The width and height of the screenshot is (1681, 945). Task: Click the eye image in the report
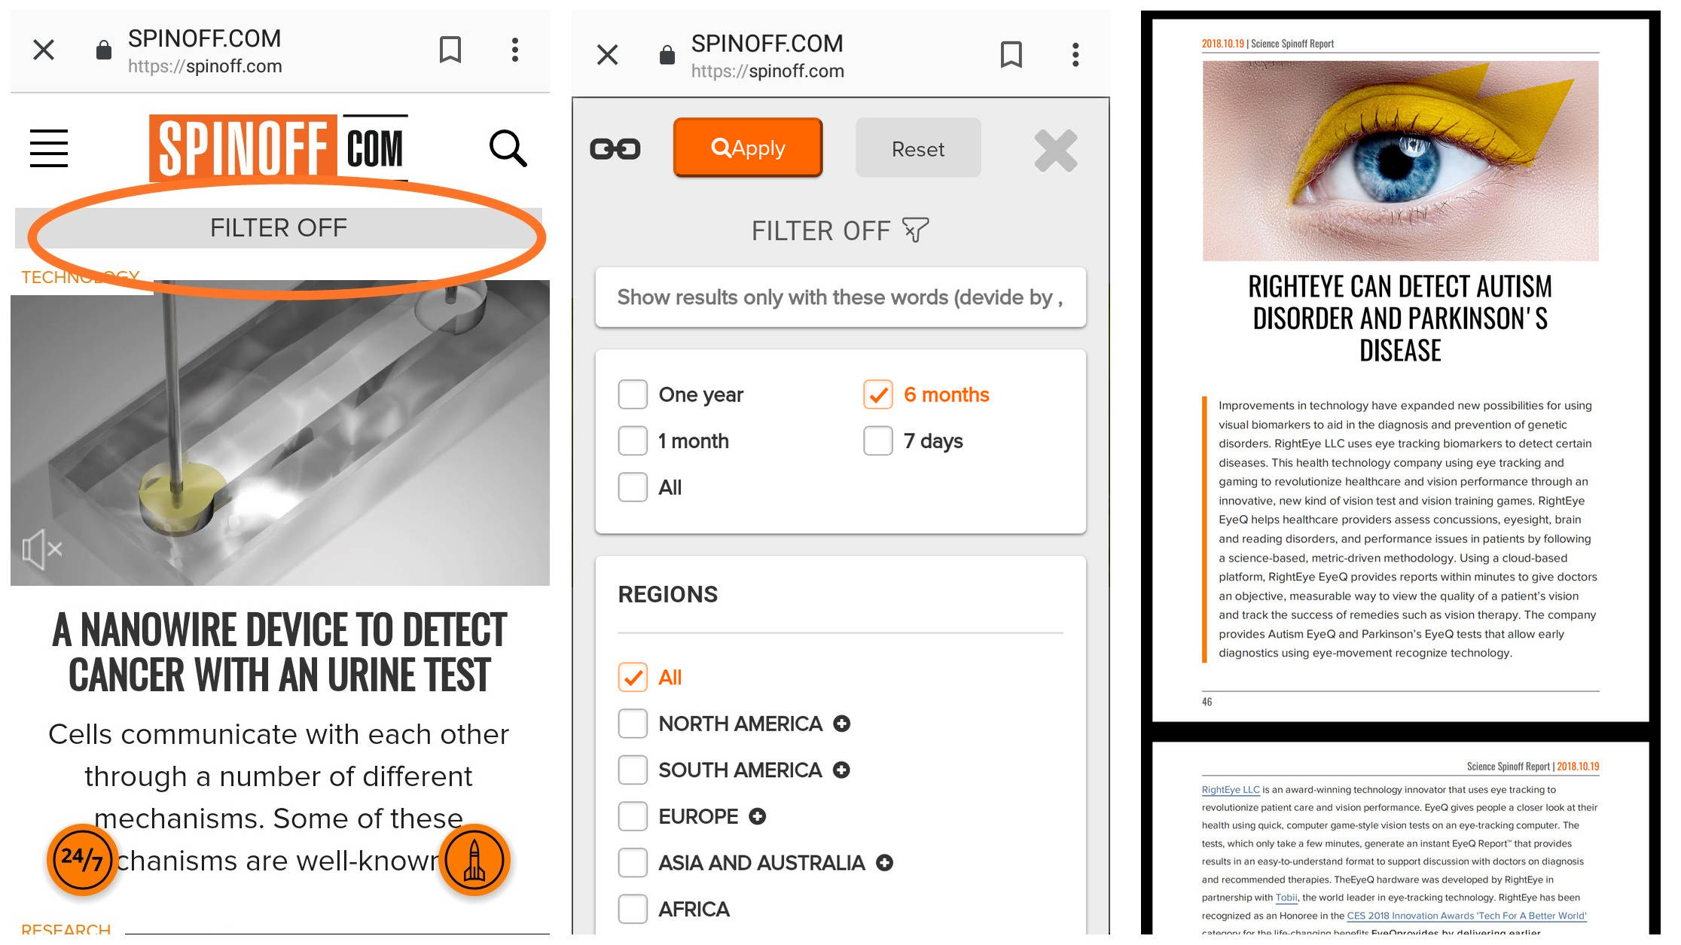(1400, 161)
